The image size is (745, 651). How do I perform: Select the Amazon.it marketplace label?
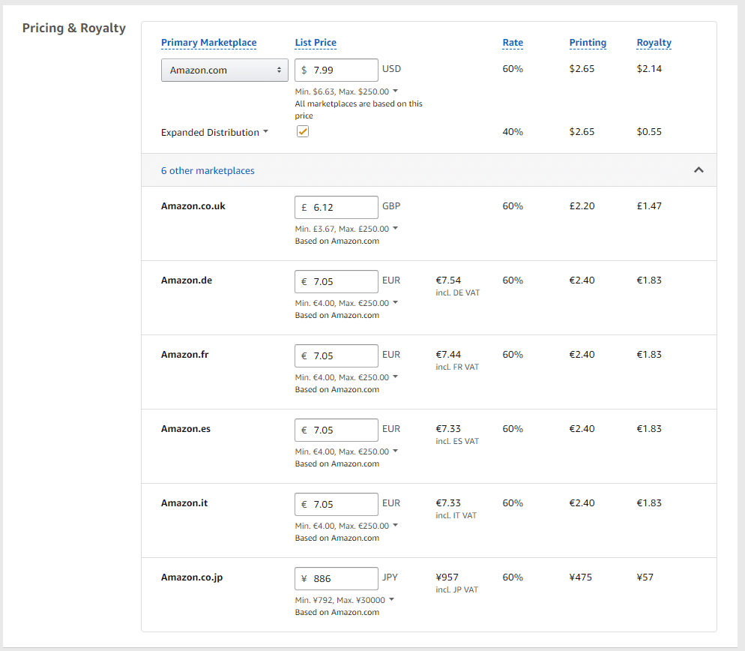click(184, 502)
